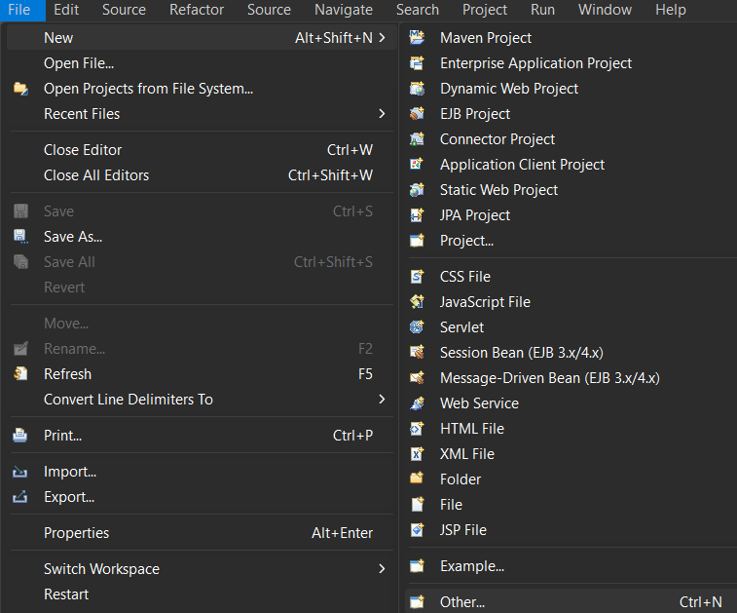Click the CSS File icon
The image size is (737, 613).
point(418,277)
